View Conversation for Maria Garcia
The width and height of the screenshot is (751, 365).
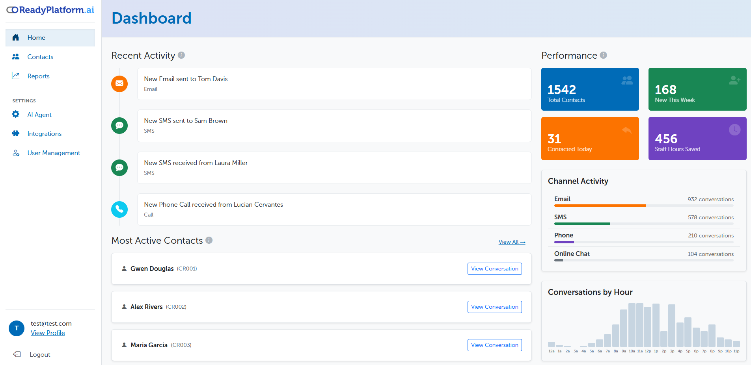494,345
